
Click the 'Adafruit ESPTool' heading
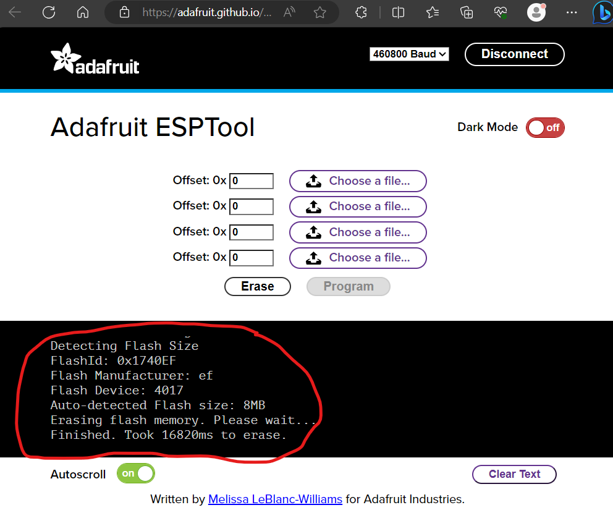[153, 127]
